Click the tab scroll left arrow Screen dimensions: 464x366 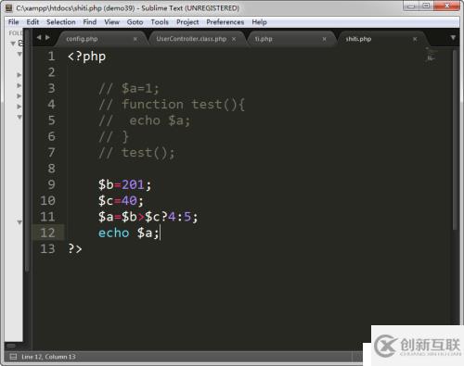coord(39,38)
